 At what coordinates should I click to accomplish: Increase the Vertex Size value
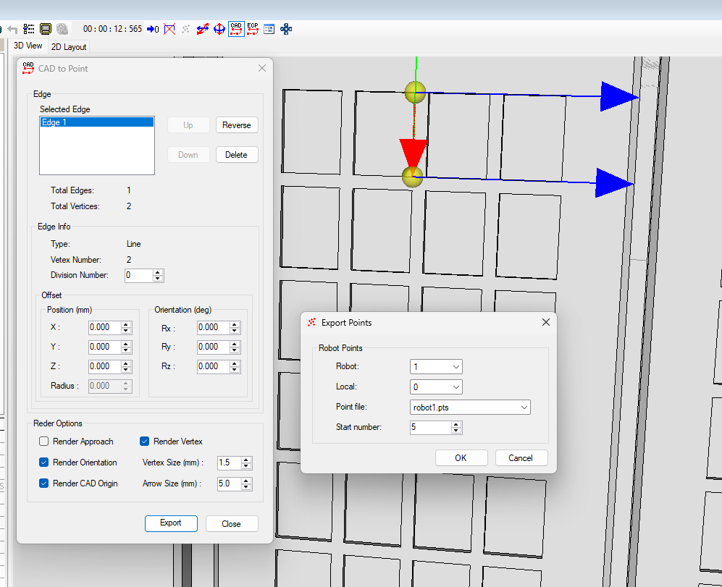(246, 460)
